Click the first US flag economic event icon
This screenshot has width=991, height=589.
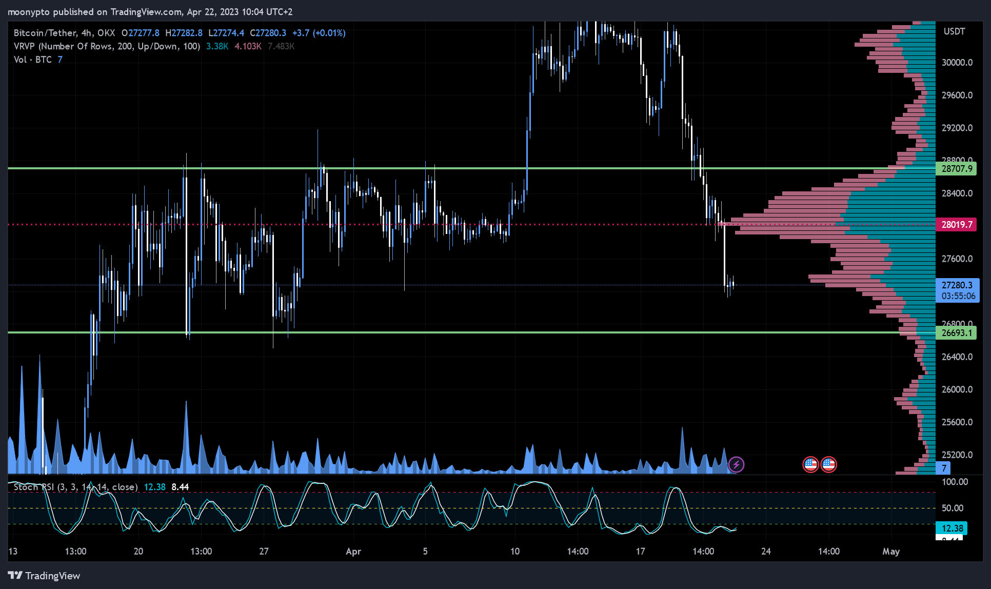[810, 465]
